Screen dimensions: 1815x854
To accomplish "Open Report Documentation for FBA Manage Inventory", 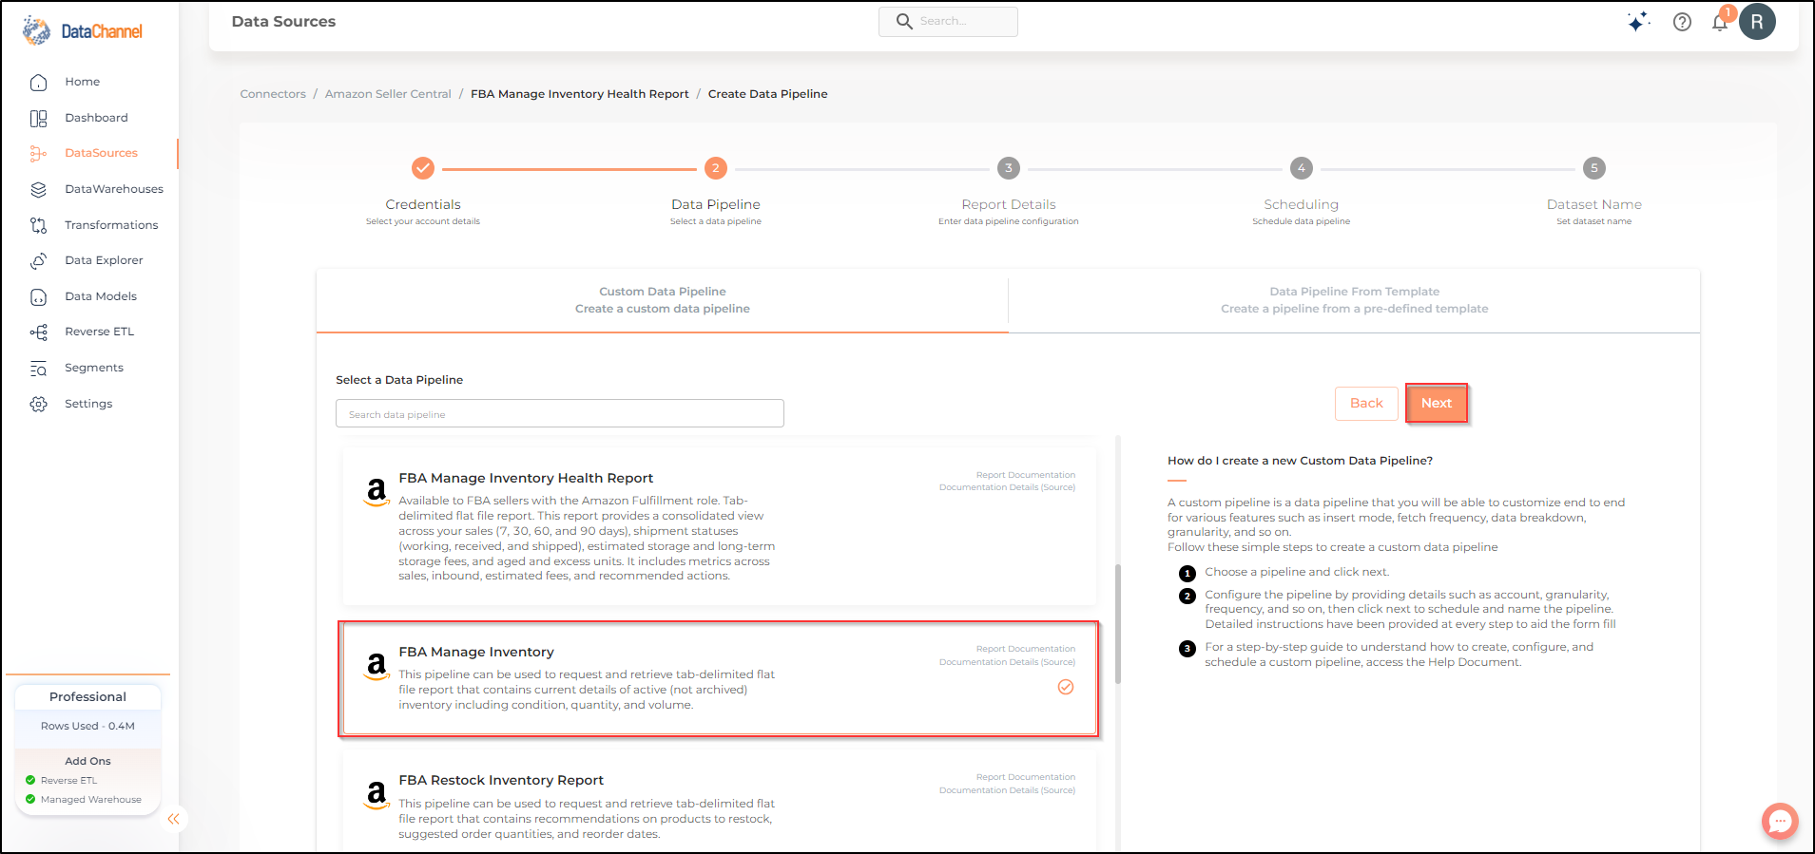I will point(1026,649).
